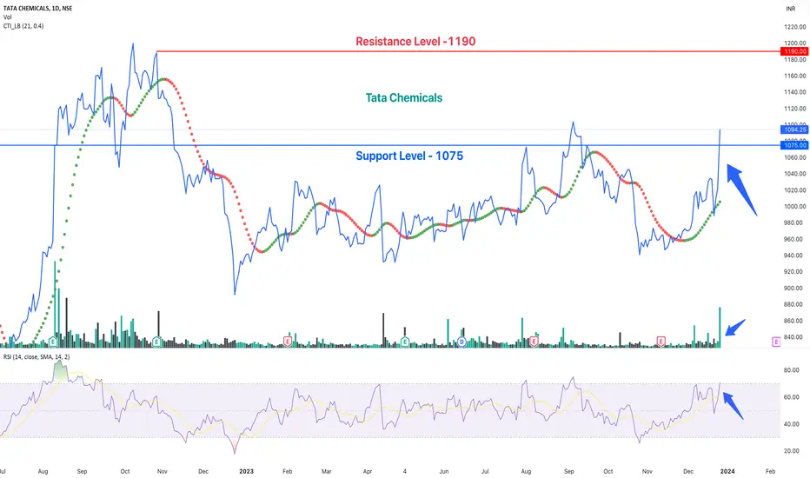810x478 pixels.
Task: Click the '1220.00' price axis value
Action: click(x=794, y=27)
